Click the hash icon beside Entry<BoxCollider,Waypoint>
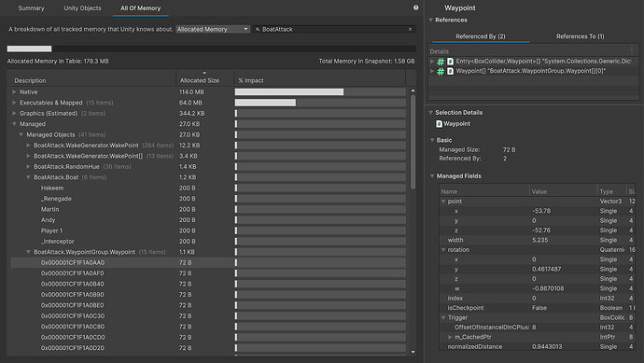The image size is (644, 363). click(441, 62)
